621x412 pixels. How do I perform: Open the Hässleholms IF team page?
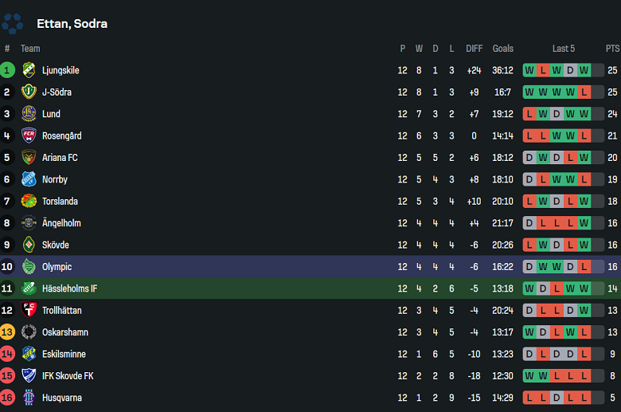(70, 288)
